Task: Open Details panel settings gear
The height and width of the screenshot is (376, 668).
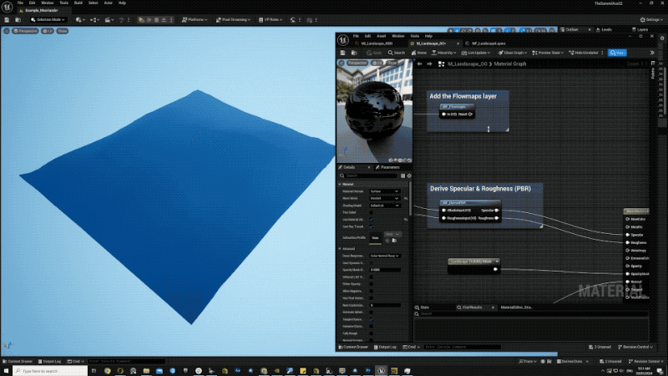Action: (x=409, y=175)
